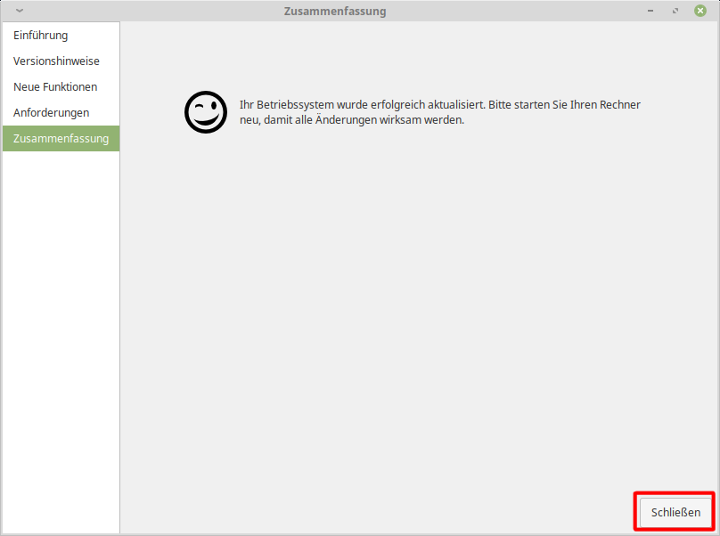Image resolution: width=720 pixels, height=536 pixels.
Task: Select the highlighted Zusammenfassung sidebar entry
Action: coord(61,139)
